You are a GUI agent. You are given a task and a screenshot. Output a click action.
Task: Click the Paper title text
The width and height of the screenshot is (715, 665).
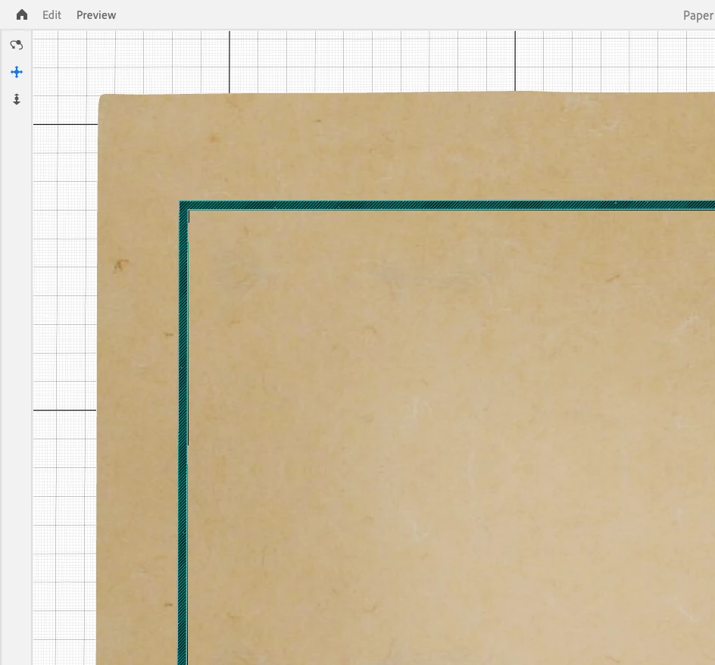pyautogui.click(x=698, y=15)
